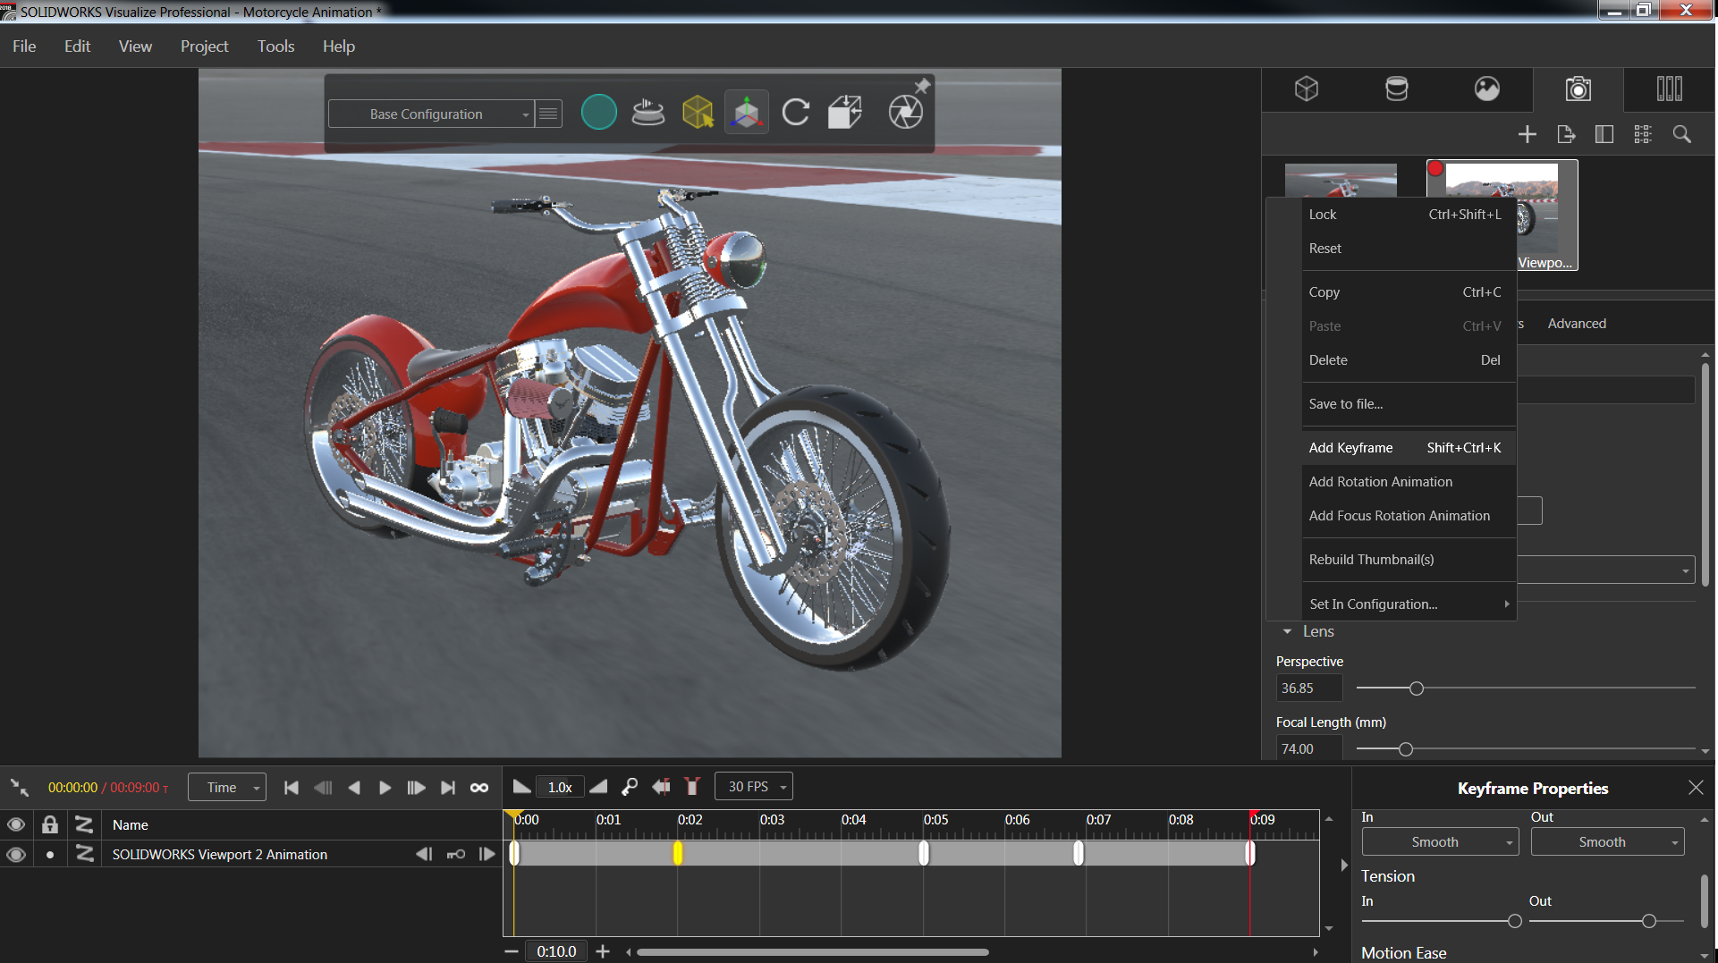This screenshot has height=963, width=1718.
Task: Play the animation
Action: [x=385, y=788]
